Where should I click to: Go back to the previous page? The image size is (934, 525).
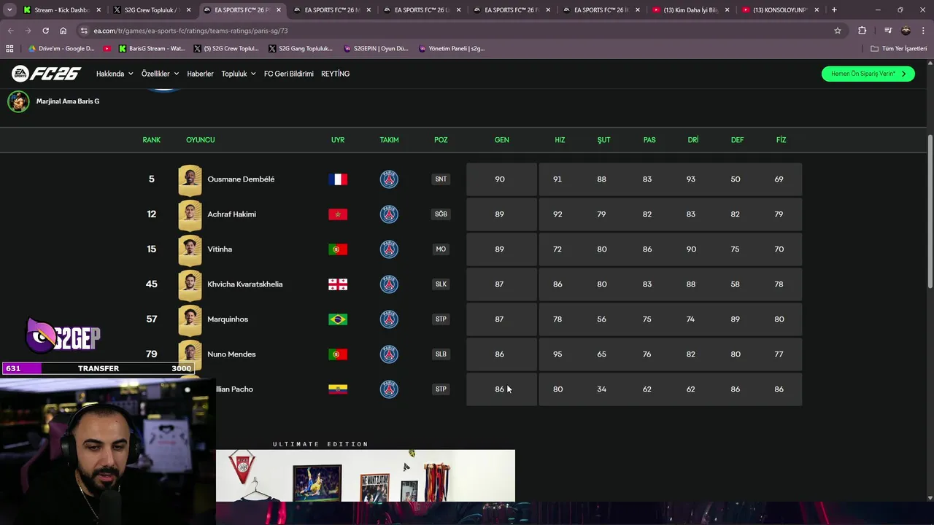[x=10, y=31]
